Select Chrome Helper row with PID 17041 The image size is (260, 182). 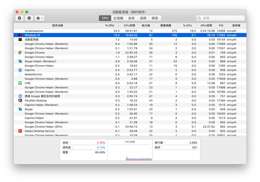click(130, 48)
